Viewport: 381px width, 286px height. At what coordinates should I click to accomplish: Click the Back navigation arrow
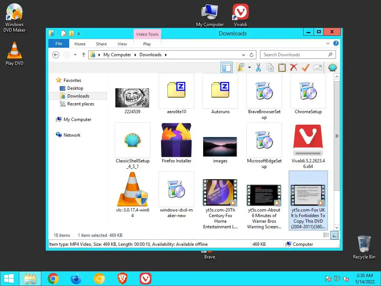coord(56,55)
